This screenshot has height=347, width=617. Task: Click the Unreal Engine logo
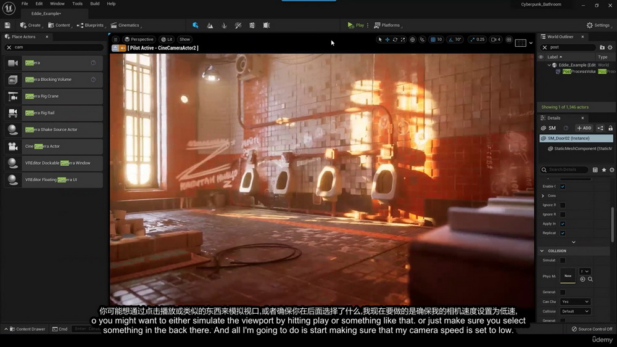(x=9, y=8)
